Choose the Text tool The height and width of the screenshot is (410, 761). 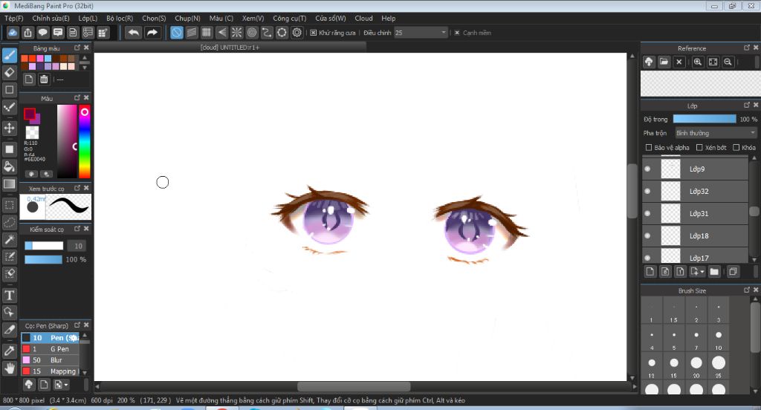click(x=10, y=295)
